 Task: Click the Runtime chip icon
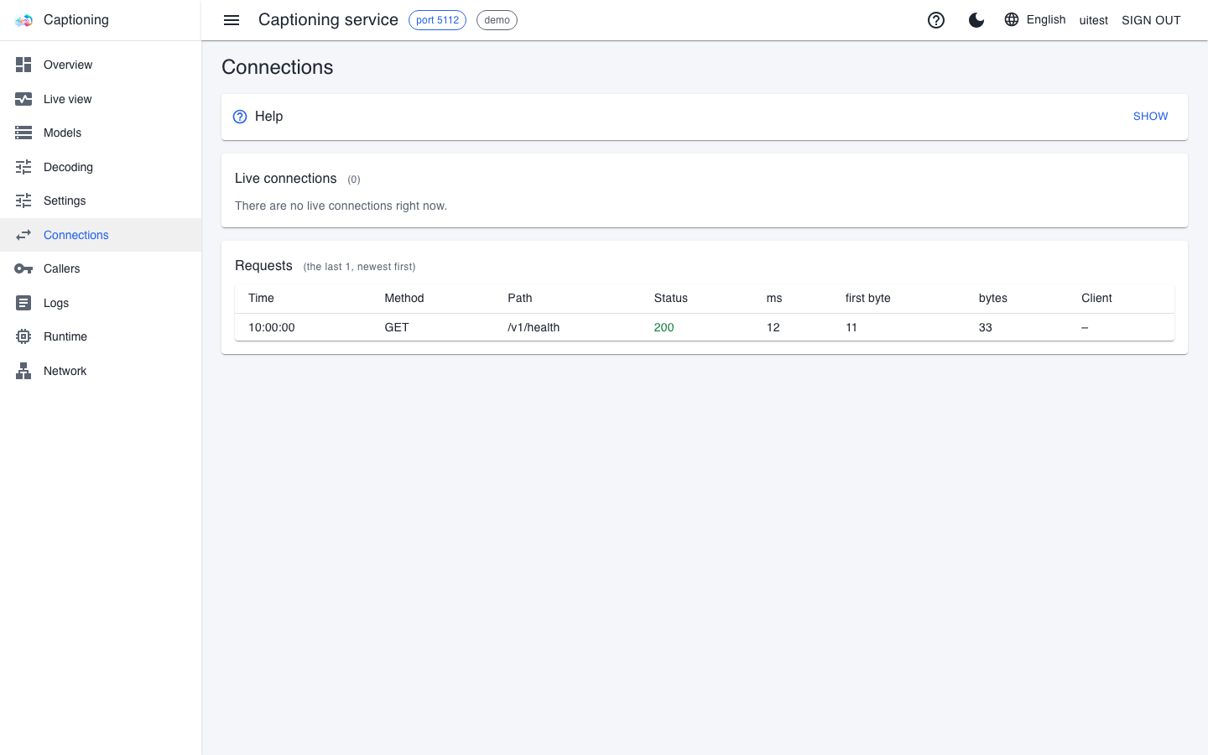(x=23, y=336)
